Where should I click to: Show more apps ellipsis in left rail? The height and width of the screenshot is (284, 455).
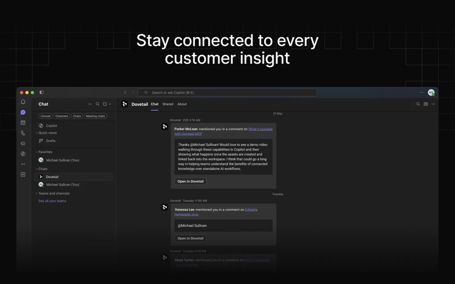[x=23, y=164]
